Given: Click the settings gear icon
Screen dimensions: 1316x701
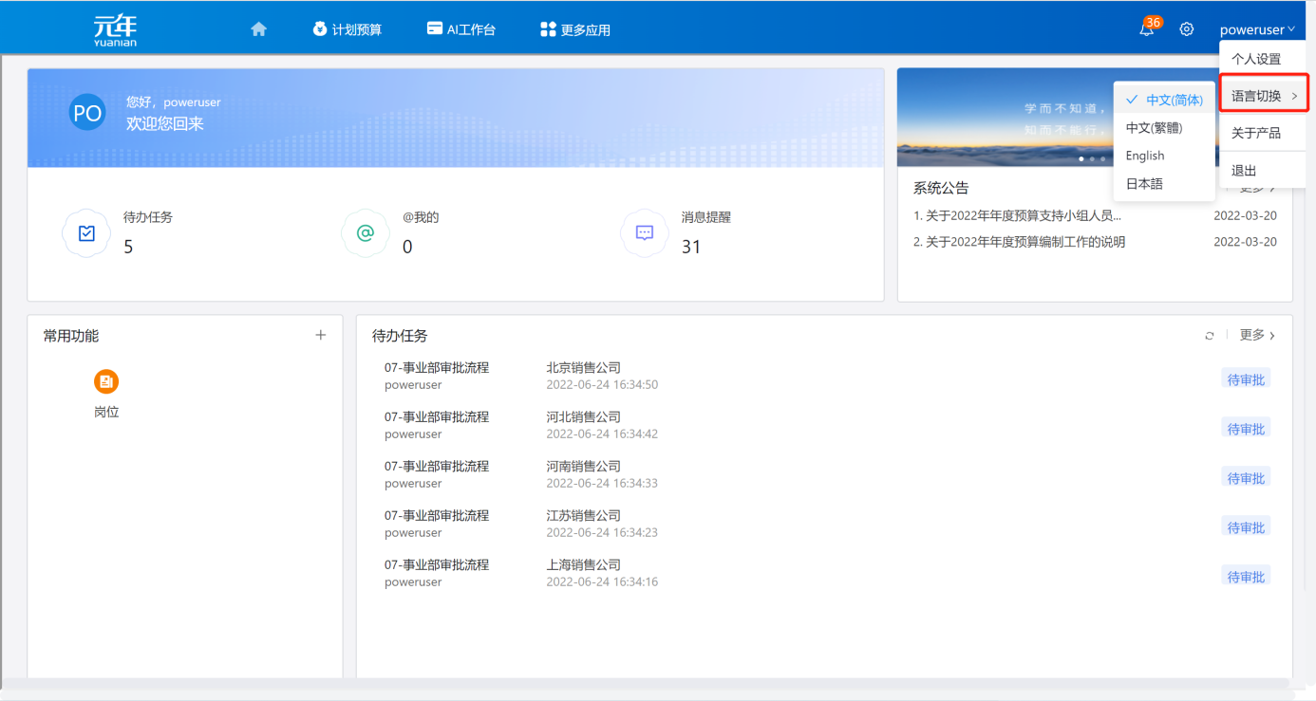Looking at the screenshot, I should point(1186,28).
